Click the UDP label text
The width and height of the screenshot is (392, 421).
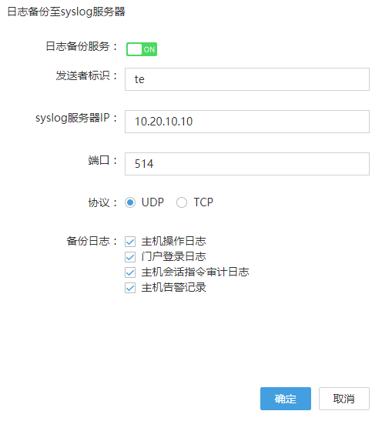(152, 202)
